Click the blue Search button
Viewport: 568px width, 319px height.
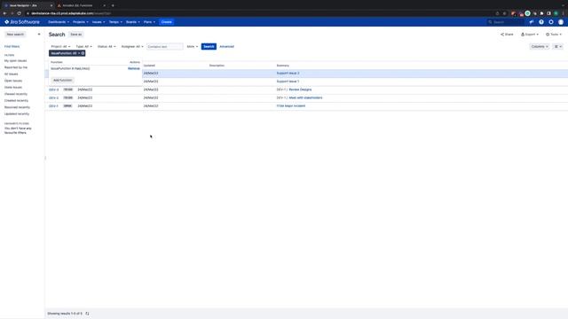(209, 47)
